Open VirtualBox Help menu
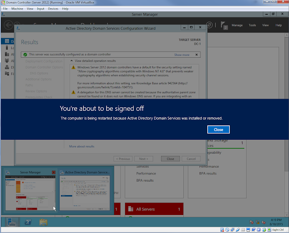 [65, 9]
